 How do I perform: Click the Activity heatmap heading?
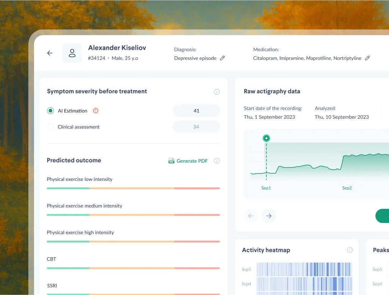pos(266,250)
